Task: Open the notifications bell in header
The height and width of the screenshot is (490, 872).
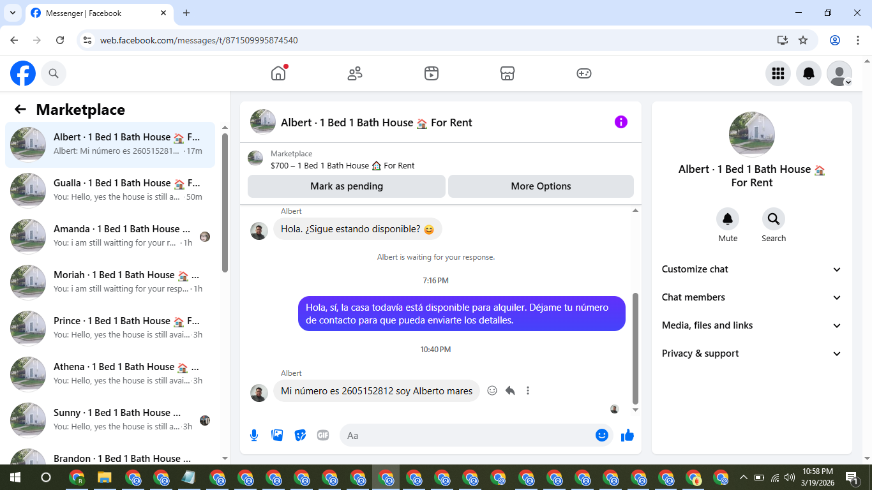Action: (809, 73)
